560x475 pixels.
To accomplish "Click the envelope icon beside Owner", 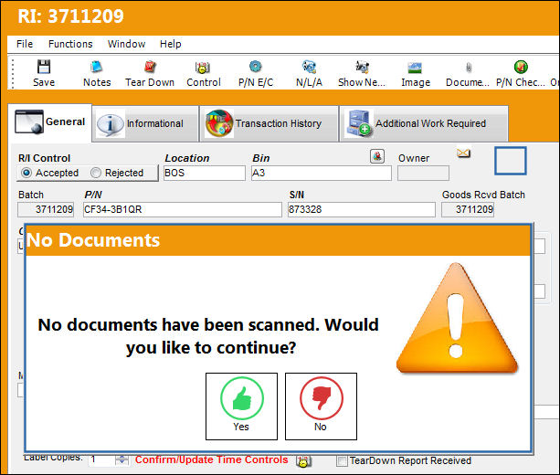I will [x=463, y=153].
